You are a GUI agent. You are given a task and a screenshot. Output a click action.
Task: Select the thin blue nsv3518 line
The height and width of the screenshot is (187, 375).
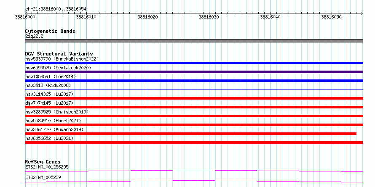pyautogui.click(x=194, y=89)
